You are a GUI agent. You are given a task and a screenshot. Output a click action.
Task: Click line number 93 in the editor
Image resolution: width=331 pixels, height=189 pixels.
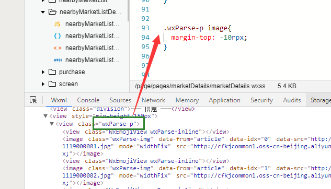point(145,28)
